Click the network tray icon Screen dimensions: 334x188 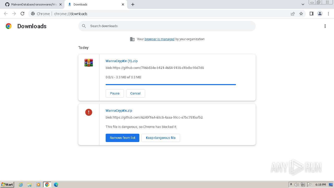tap(303, 185)
